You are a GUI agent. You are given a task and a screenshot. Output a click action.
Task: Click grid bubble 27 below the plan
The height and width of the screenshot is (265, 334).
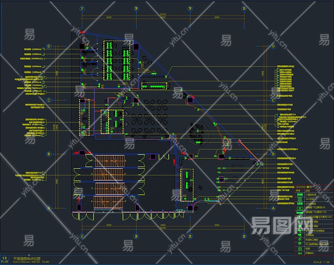(82, 236)
